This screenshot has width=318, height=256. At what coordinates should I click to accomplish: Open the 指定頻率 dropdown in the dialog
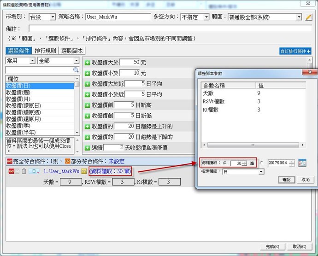[261, 172]
